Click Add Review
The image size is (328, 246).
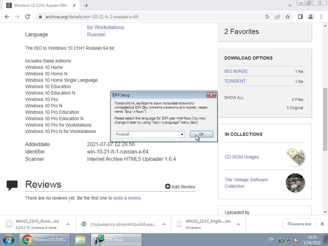(180, 187)
